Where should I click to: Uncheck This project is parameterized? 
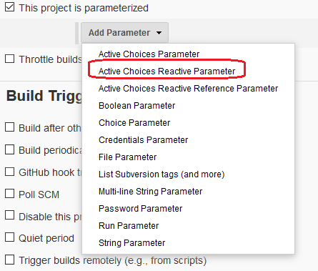coord(9,7)
